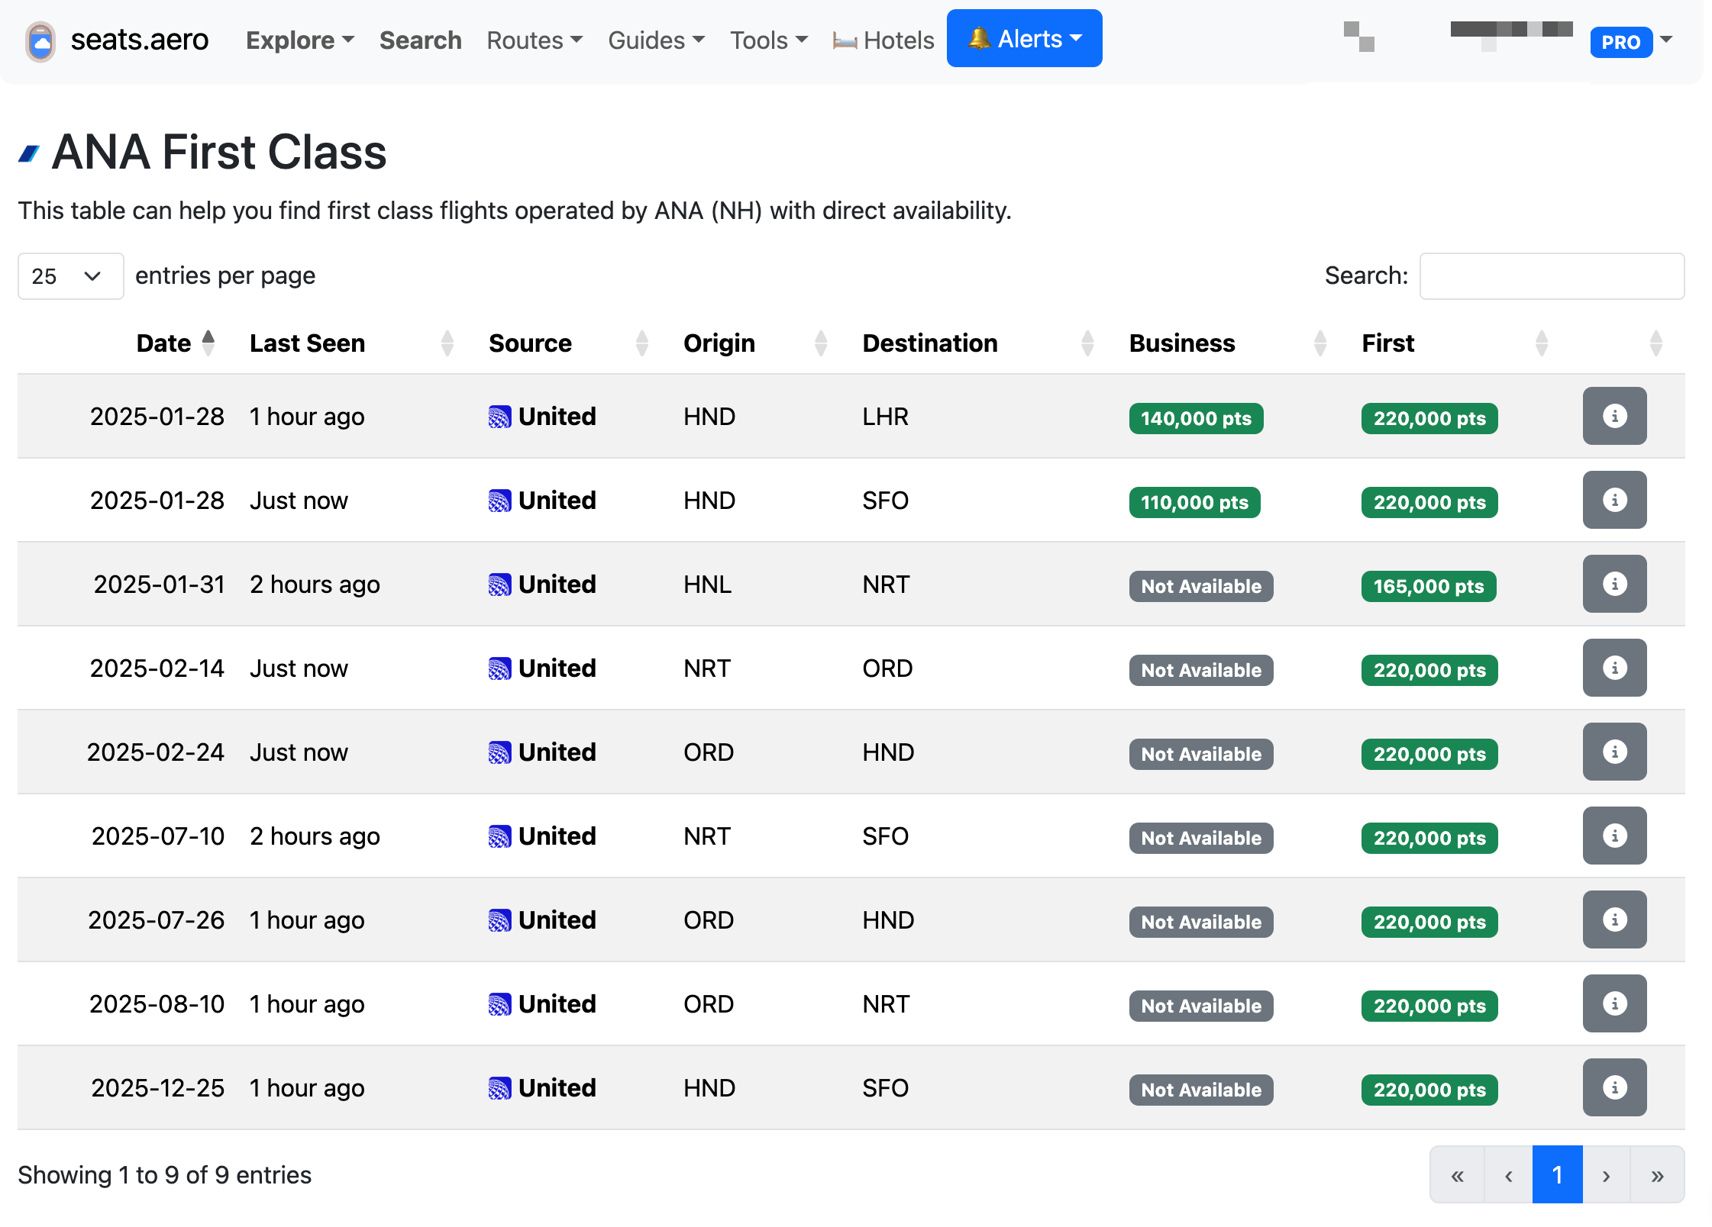The height and width of the screenshot is (1227, 1712).
Task: Sort table by Source column
Action: pos(642,343)
